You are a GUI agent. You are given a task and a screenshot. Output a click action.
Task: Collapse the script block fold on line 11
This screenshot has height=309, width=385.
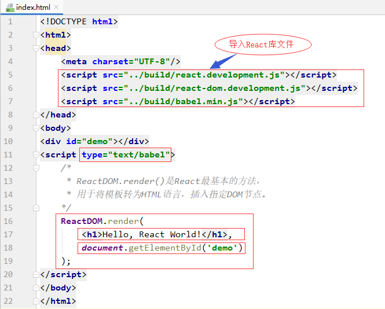(36, 154)
